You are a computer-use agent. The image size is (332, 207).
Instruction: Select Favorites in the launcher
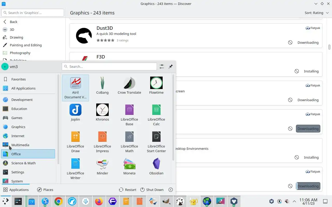(28, 79)
